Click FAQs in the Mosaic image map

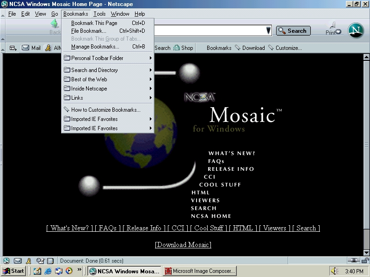pos(216,161)
